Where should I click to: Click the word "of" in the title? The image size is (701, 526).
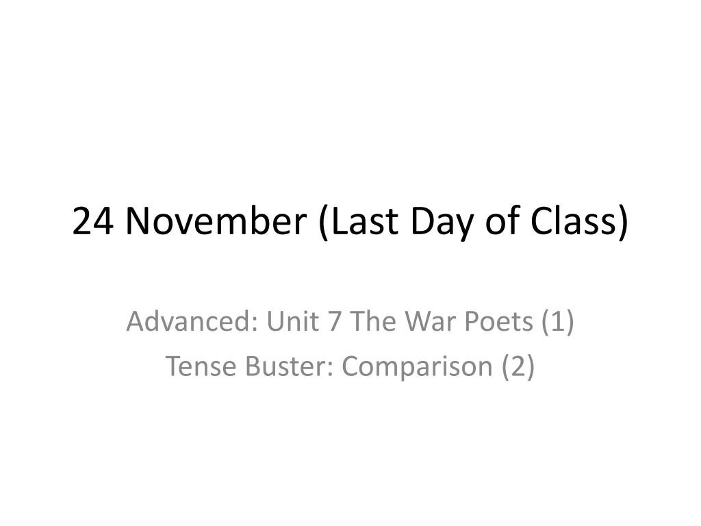tap(502, 220)
